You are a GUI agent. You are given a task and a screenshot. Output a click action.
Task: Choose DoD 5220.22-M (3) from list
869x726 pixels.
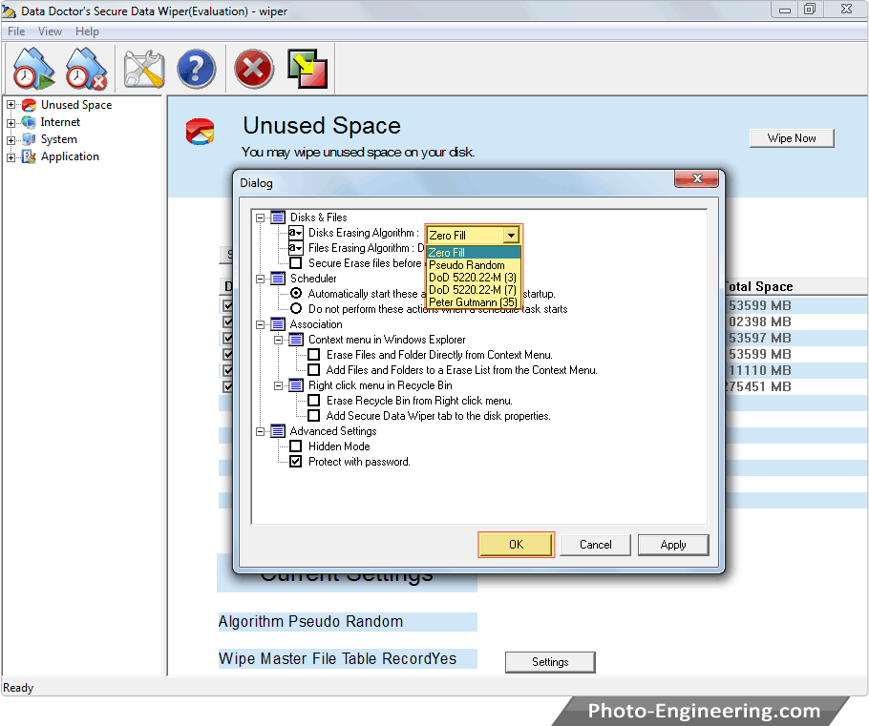point(474,278)
